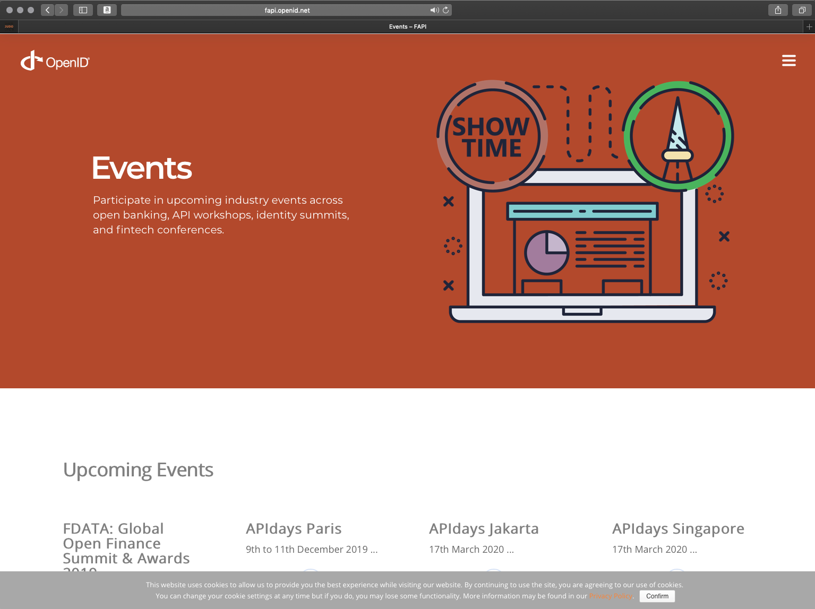
Task: Select the Events – FAPI tab
Action: (408, 27)
